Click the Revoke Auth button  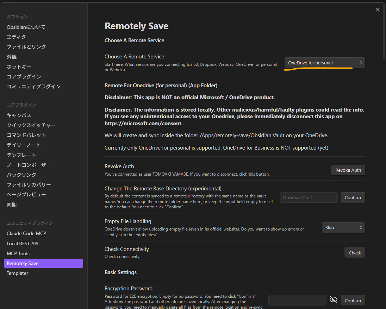(x=348, y=170)
